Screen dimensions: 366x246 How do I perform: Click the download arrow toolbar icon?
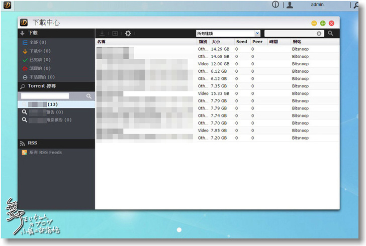tap(102, 33)
